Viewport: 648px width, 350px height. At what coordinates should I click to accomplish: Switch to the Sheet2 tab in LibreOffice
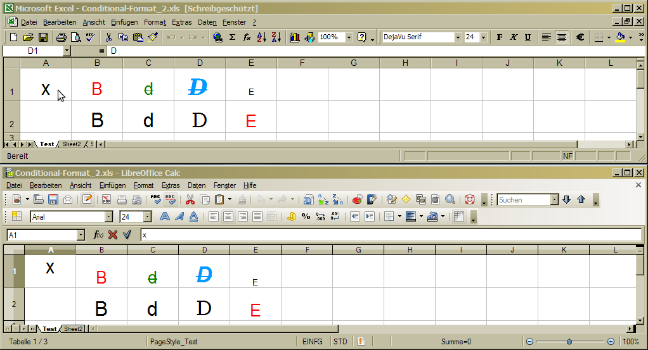click(x=72, y=329)
